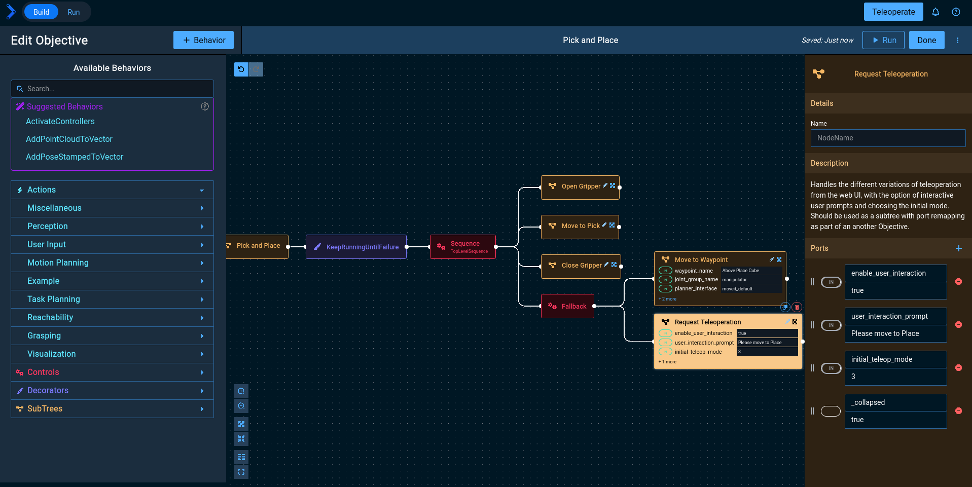Expand the Miscellaneous category
972x487 pixels.
pos(112,208)
